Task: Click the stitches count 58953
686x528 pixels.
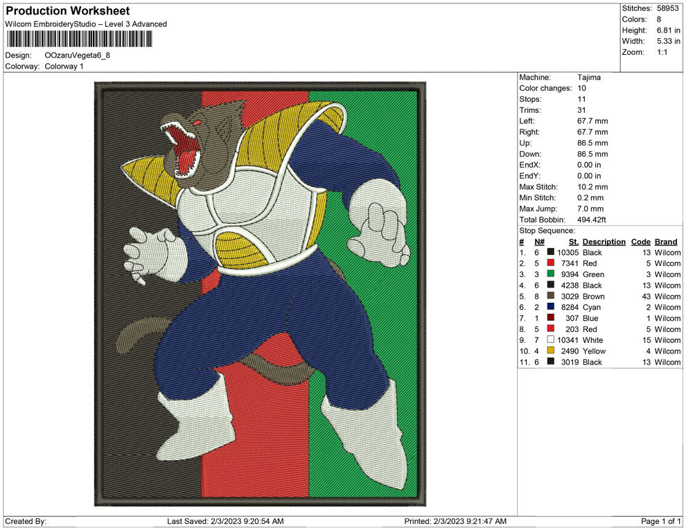Action: (667, 8)
